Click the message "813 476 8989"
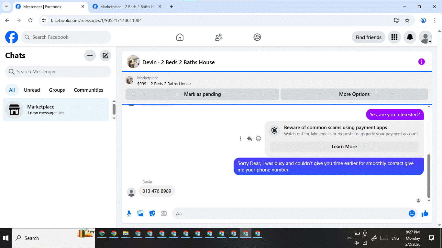The width and height of the screenshot is (442, 248). click(x=157, y=191)
